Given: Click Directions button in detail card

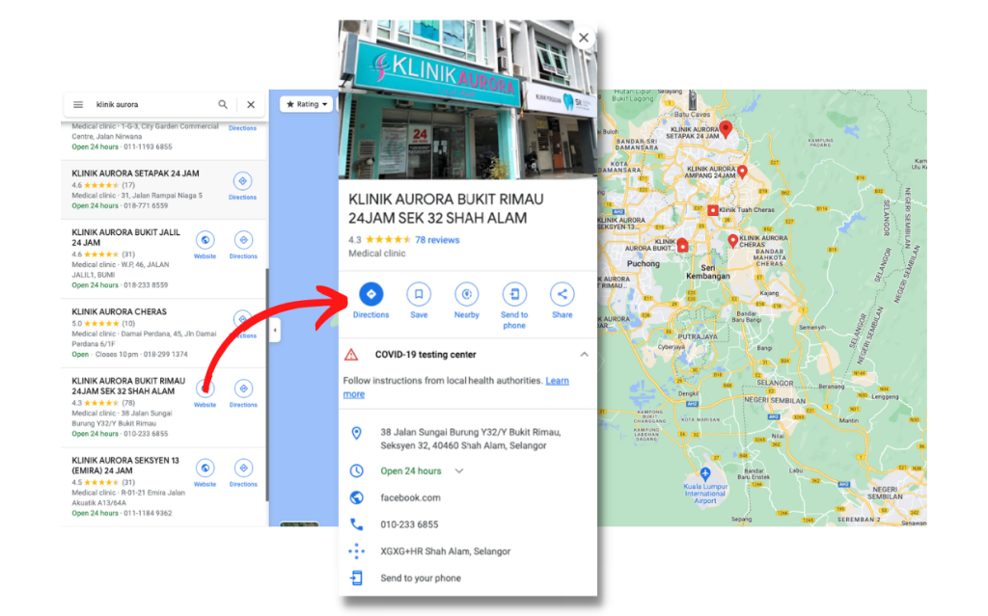Looking at the screenshot, I should (370, 301).
